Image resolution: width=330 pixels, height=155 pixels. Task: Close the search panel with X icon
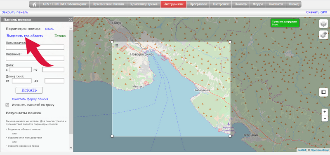tap(70, 20)
